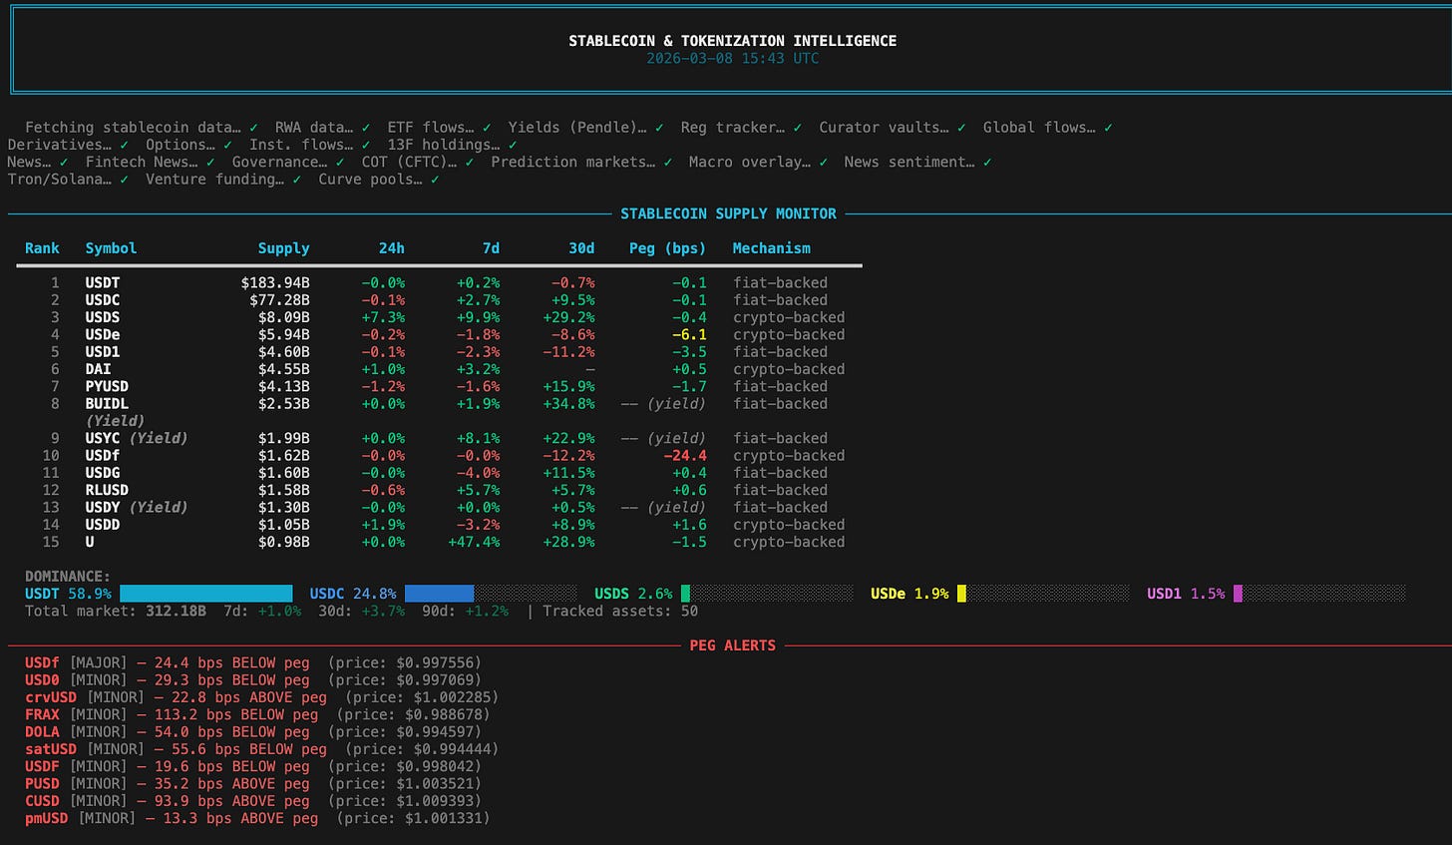This screenshot has width=1452, height=845.
Task: Click the PEG ALERTS section heading
Action: click(x=732, y=645)
